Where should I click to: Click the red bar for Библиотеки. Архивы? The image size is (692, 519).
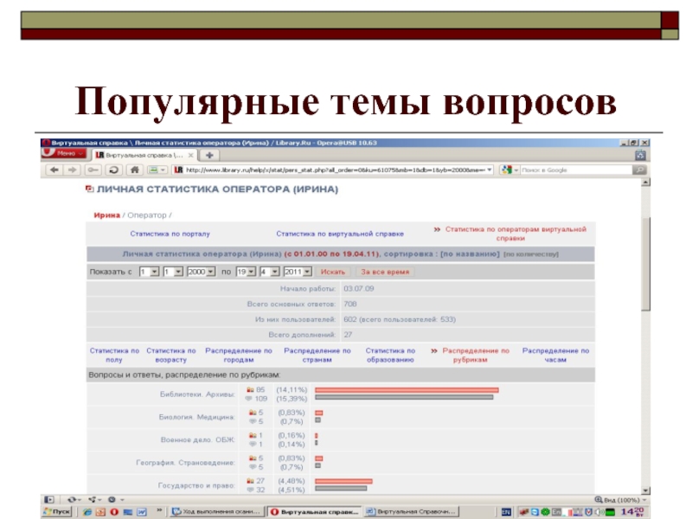tap(407, 390)
